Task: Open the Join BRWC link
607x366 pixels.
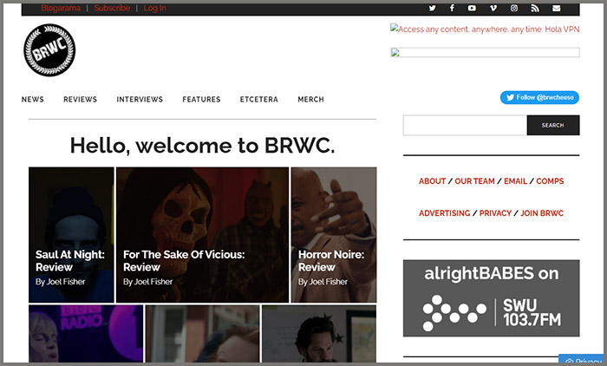Action: [x=542, y=213]
